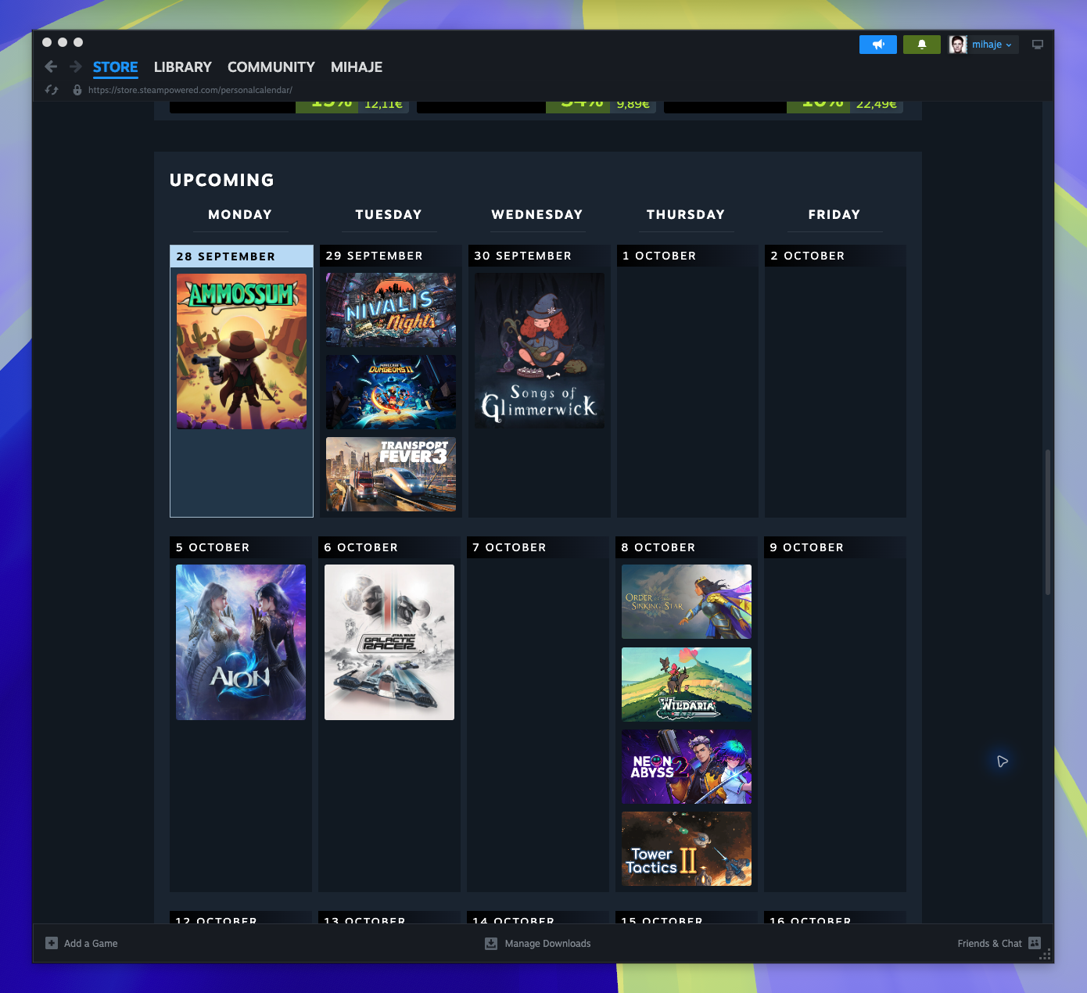Go back with the left arrow
Viewport: 1087px width, 993px height.
(x=51, y=66)
